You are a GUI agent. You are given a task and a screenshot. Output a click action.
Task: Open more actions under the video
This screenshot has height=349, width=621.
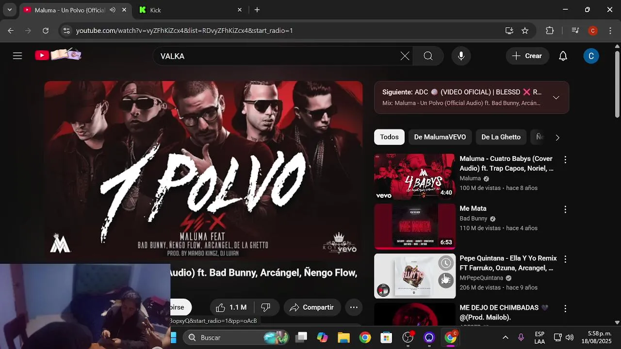click(354, 307)
